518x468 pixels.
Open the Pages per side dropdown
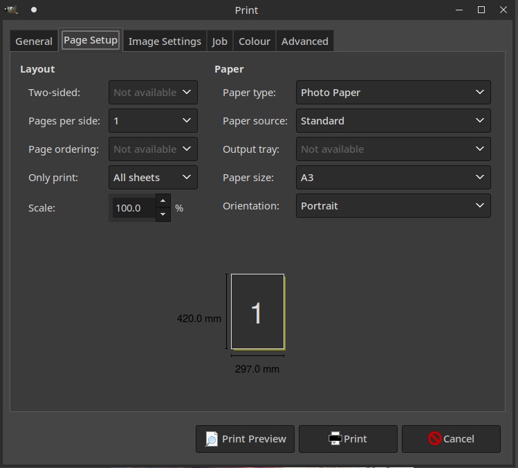[x=153, y=121]
